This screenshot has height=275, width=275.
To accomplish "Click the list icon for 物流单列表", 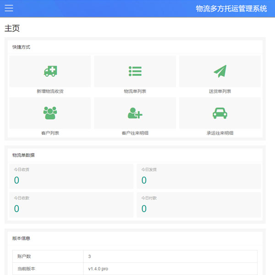I will click(135, 71).
